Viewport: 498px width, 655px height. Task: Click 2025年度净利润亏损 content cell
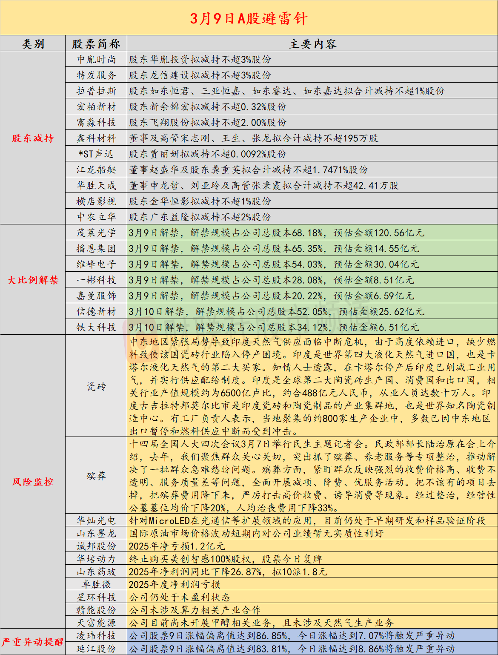click(x=312, y=584)
